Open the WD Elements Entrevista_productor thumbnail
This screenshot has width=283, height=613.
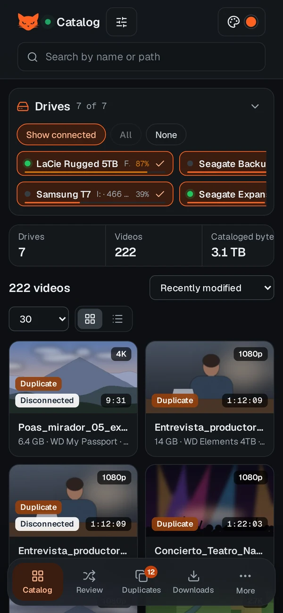[x=210, y=377]
